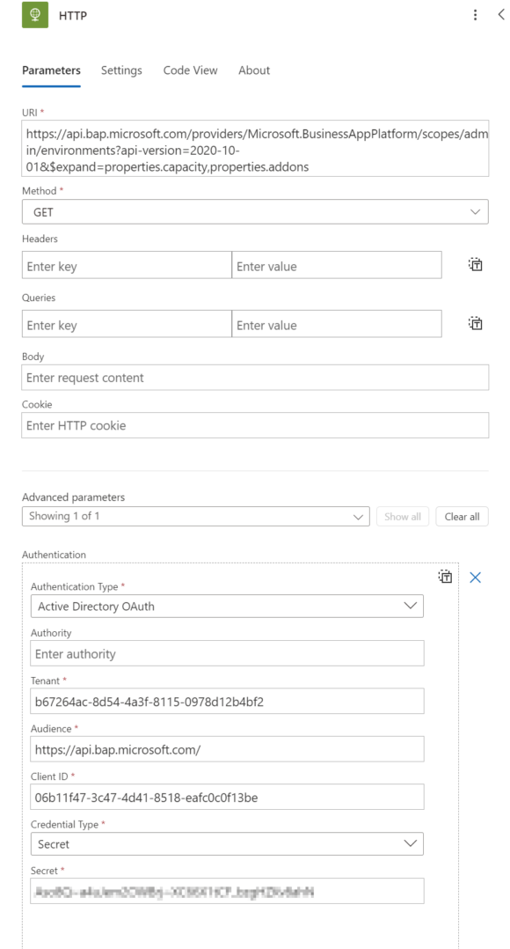Image resolution: width=510 pixels, height=949 pixels.
Task: Click the masked Secret field
Action: point(227,890)
